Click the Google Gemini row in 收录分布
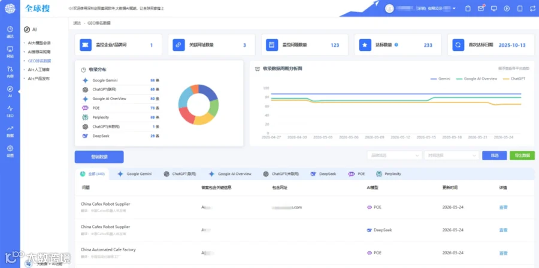This screenshot has width=539, height=268. click(120, 80)
